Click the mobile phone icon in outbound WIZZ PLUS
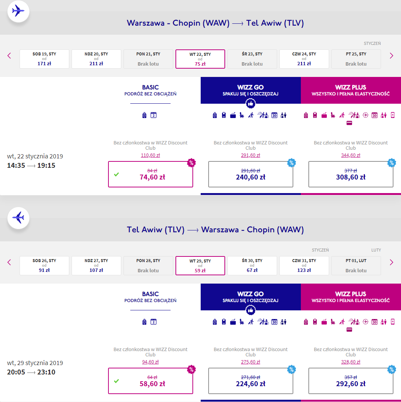The width and height of the screenshot is (401, 402). pos(393,115)
